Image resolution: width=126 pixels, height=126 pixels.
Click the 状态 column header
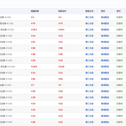pyautogui.click(x=103, y=11)
